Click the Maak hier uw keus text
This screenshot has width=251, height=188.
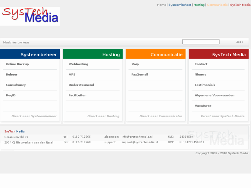(x=16, y=42)
